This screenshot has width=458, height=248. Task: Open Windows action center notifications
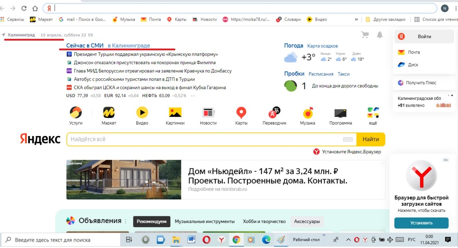point(448,239)
